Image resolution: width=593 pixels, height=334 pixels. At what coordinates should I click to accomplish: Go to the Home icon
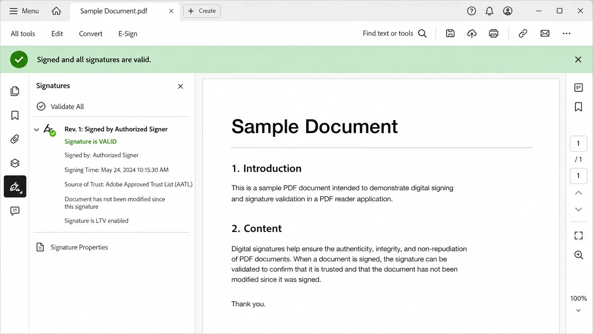tap(56, 11)
